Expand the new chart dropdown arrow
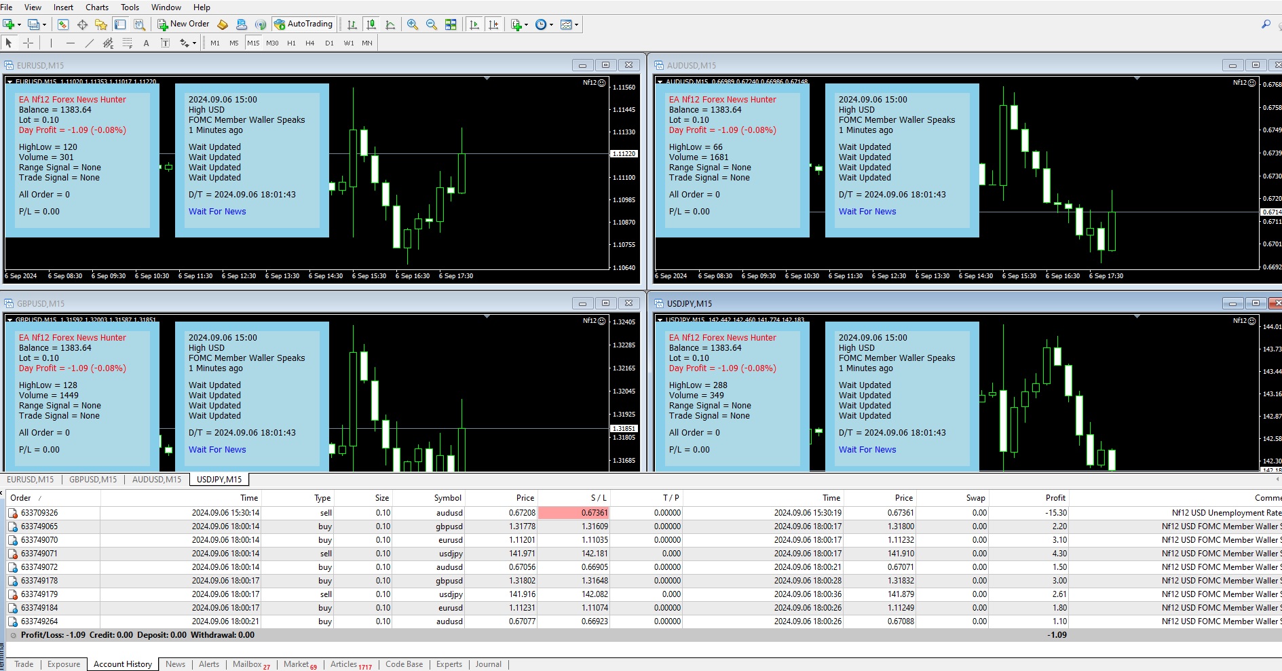 coord(19,25)
